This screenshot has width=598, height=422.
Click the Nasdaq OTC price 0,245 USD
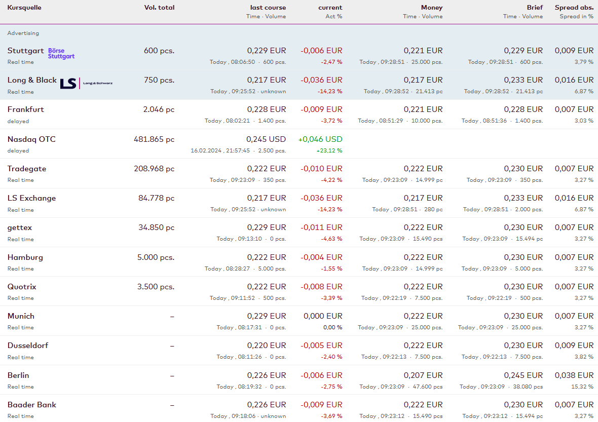pos(266,139)
